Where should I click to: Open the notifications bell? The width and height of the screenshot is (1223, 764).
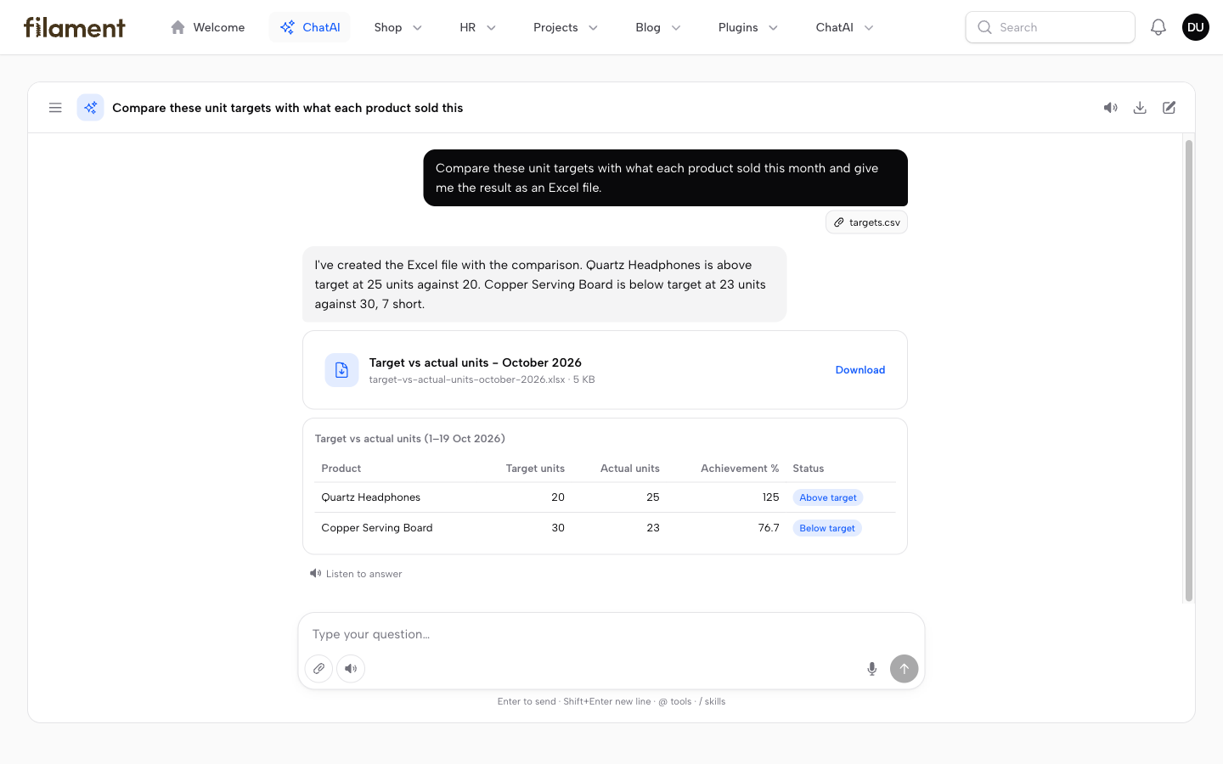tap(1158, 27)
